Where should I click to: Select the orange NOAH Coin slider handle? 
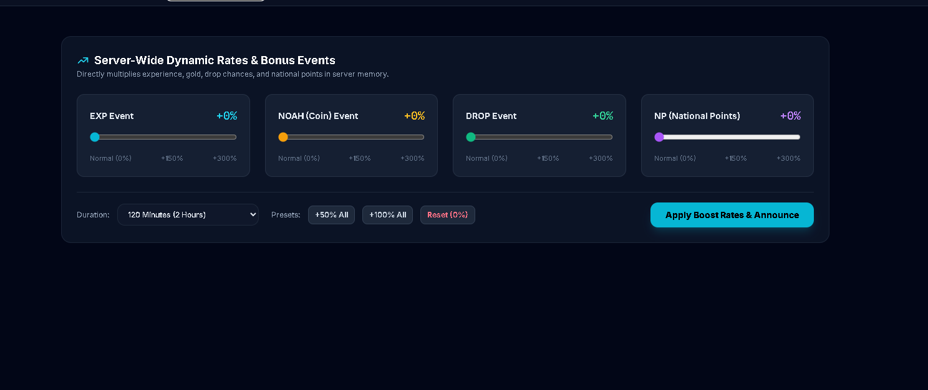point(283,137)
